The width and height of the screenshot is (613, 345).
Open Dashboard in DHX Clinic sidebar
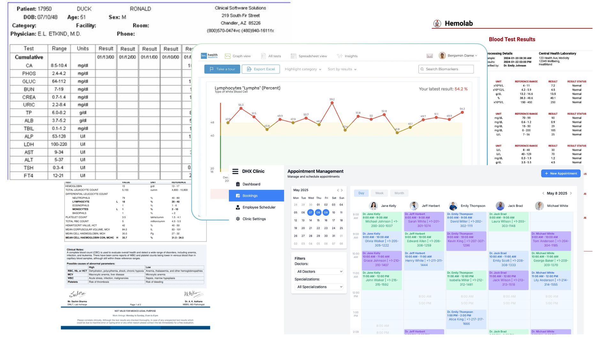pyautogui.click(x=256, y=184)
